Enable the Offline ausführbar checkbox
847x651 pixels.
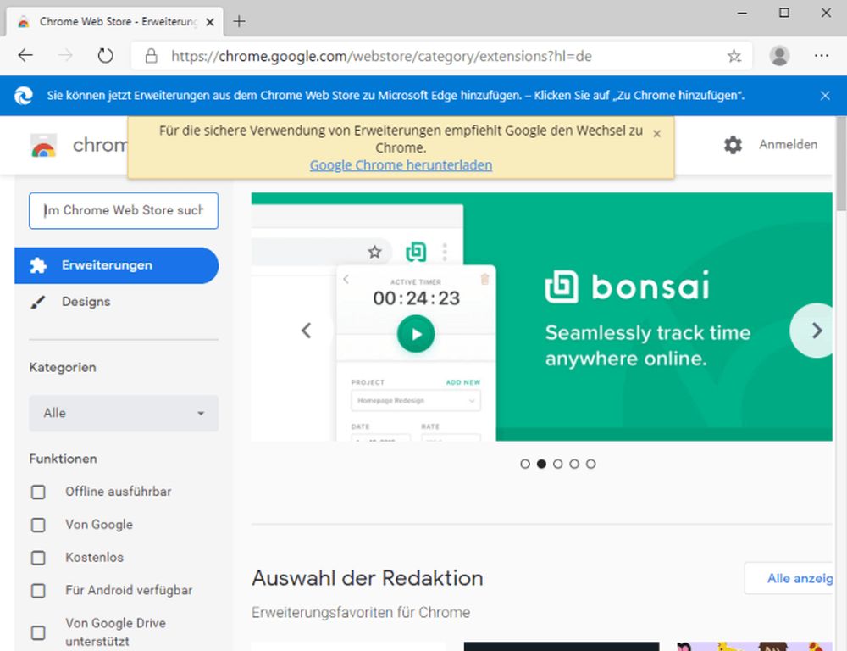click(x=38, y=492)
